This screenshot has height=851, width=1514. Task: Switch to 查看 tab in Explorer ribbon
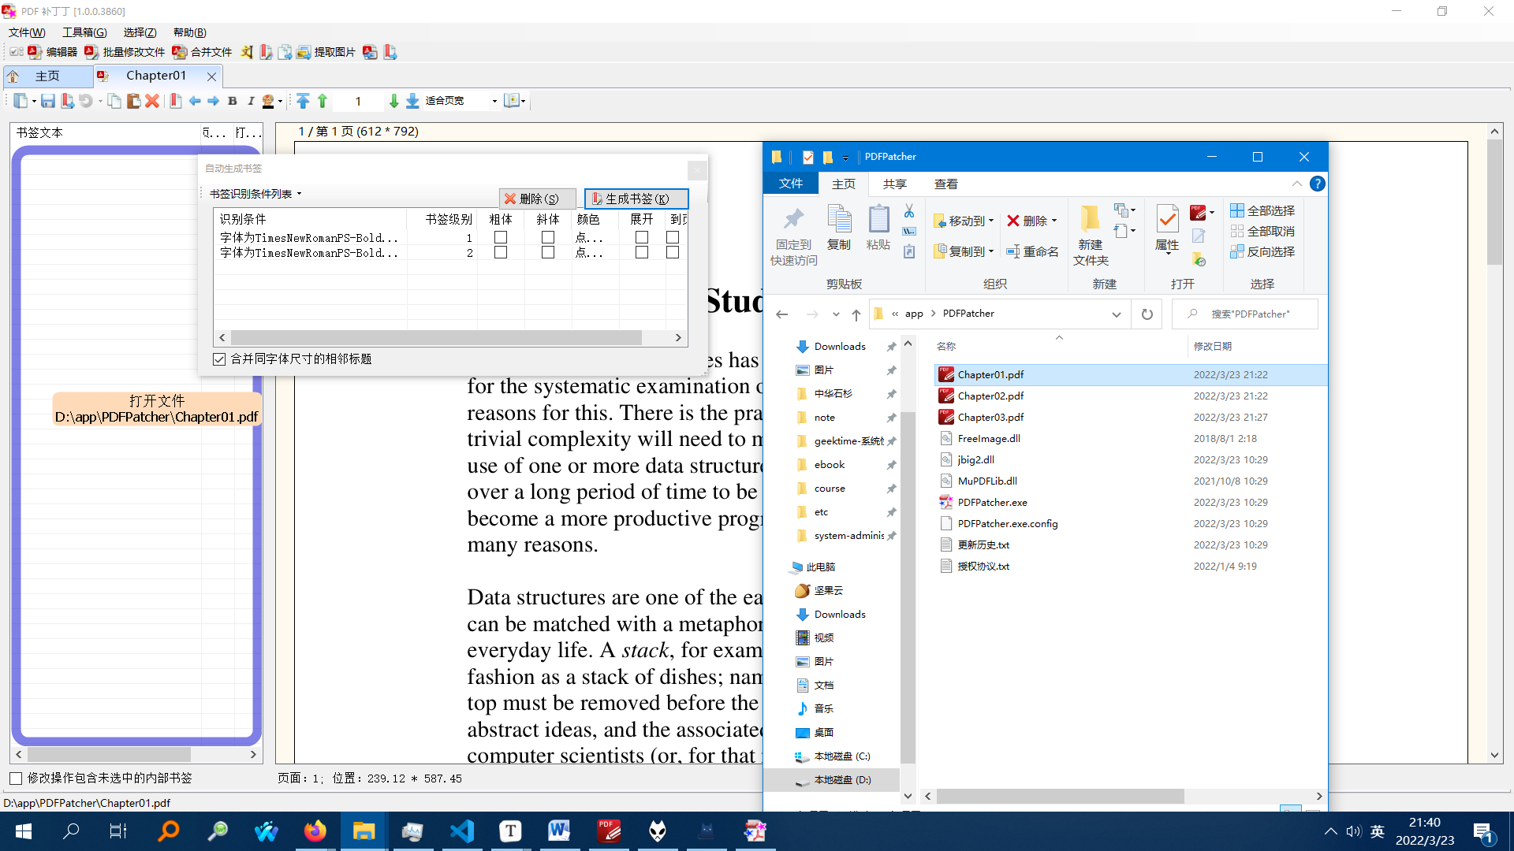point(945,184)
